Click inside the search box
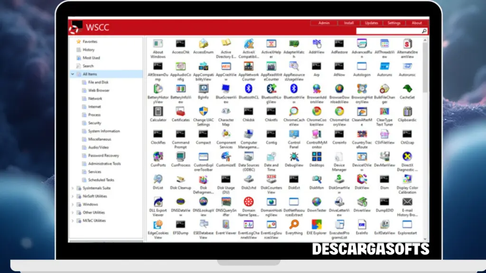Viewport: 486px width, 273px height. 389,31
